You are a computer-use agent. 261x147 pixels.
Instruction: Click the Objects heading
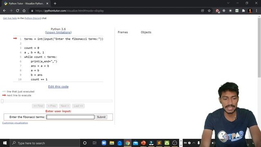click(146, 32)
